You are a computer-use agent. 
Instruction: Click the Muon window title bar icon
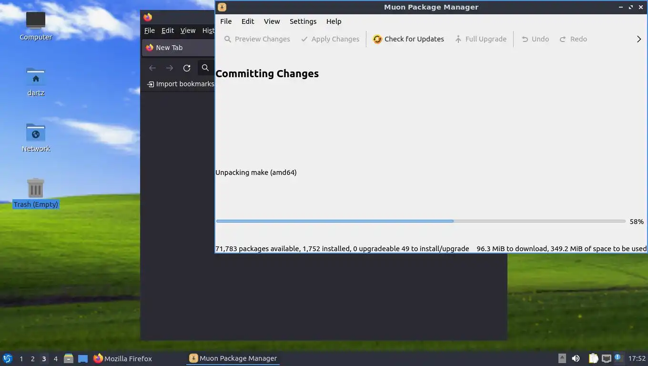[x=222, y=7]
